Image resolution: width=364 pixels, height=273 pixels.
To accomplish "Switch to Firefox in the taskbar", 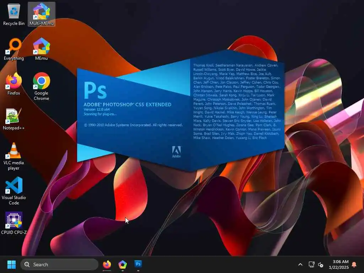I will click(107, 264).
